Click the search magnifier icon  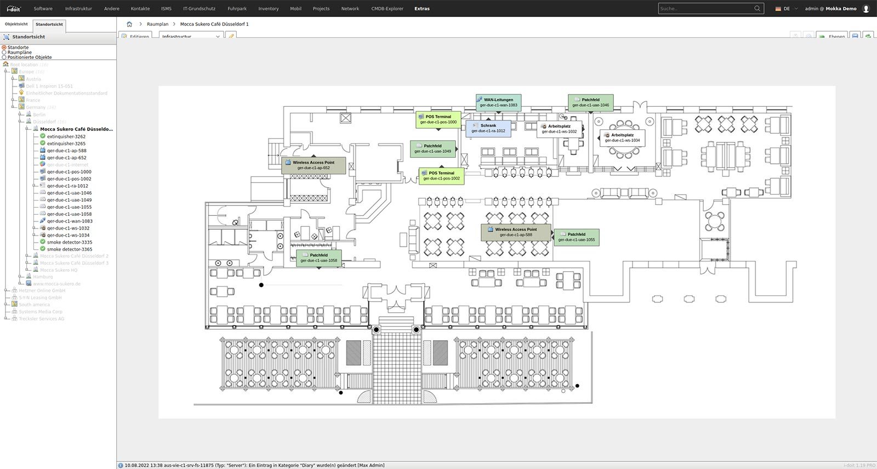coord(757,9)
